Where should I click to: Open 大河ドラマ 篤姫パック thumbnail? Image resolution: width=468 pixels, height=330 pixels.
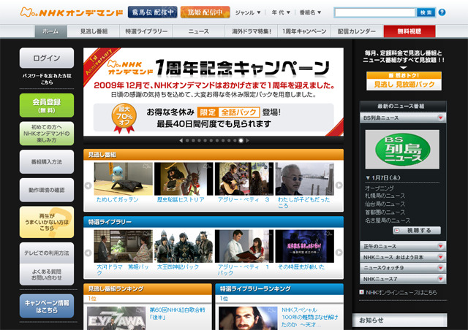[123, 246]
